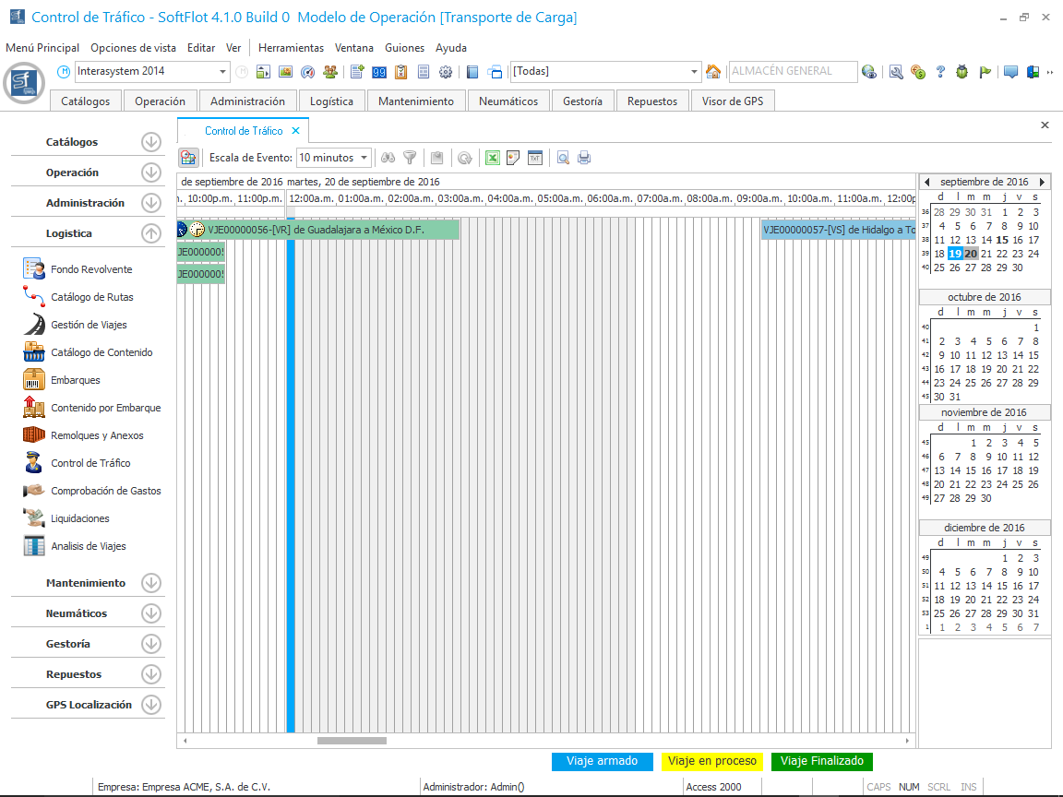Open the Escala de Evento dropdown
The height and width of the screenshot is (797, 1063).
364,158
